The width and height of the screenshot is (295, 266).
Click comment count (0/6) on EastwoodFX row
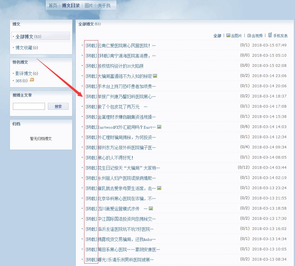[245, 127]
